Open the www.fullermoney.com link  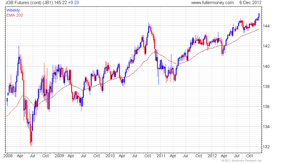click(x=212, y=3)
